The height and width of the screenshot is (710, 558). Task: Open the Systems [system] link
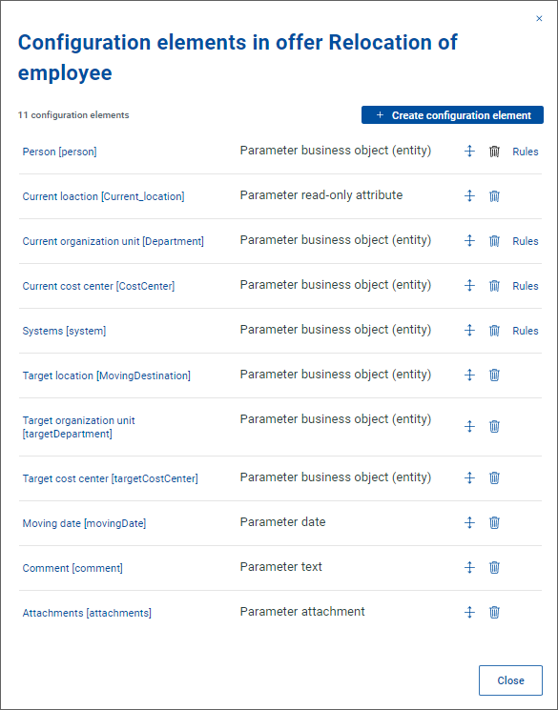click(64, 331)
